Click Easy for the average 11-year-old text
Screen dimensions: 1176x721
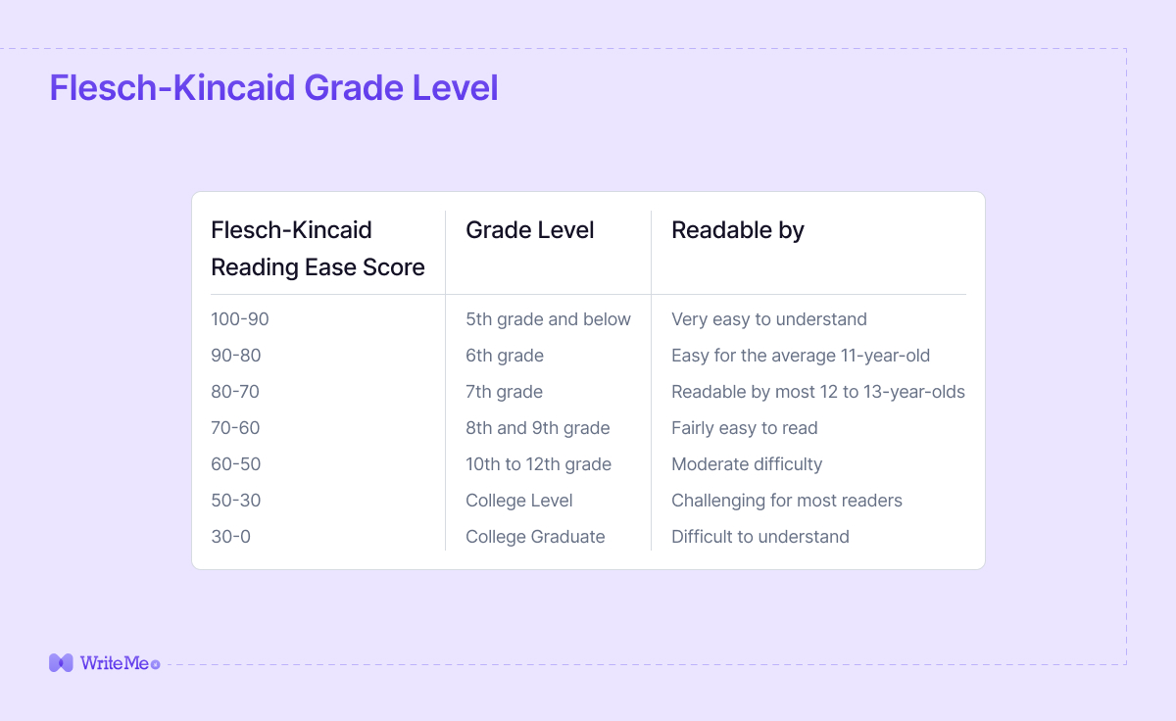click(801, 356)
